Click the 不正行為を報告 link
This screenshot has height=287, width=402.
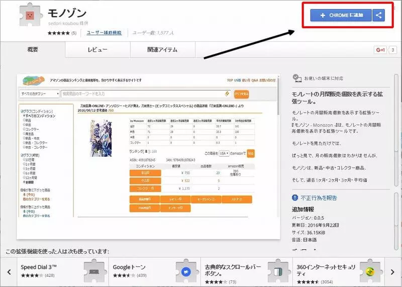(319, 198)
